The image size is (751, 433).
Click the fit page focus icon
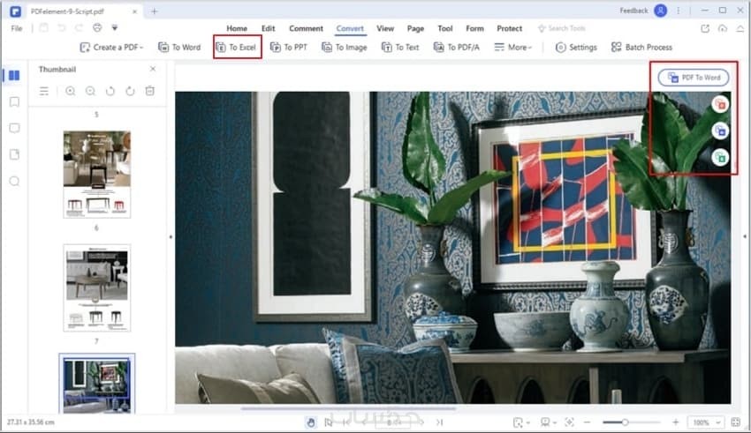[570, 422]
